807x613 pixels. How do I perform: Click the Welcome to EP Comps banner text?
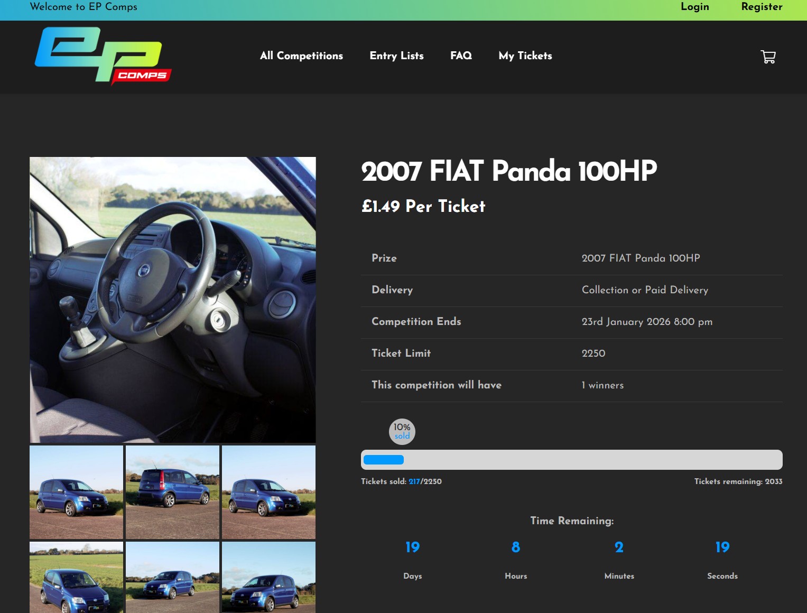pyautogui.click(x=83, y=7)
